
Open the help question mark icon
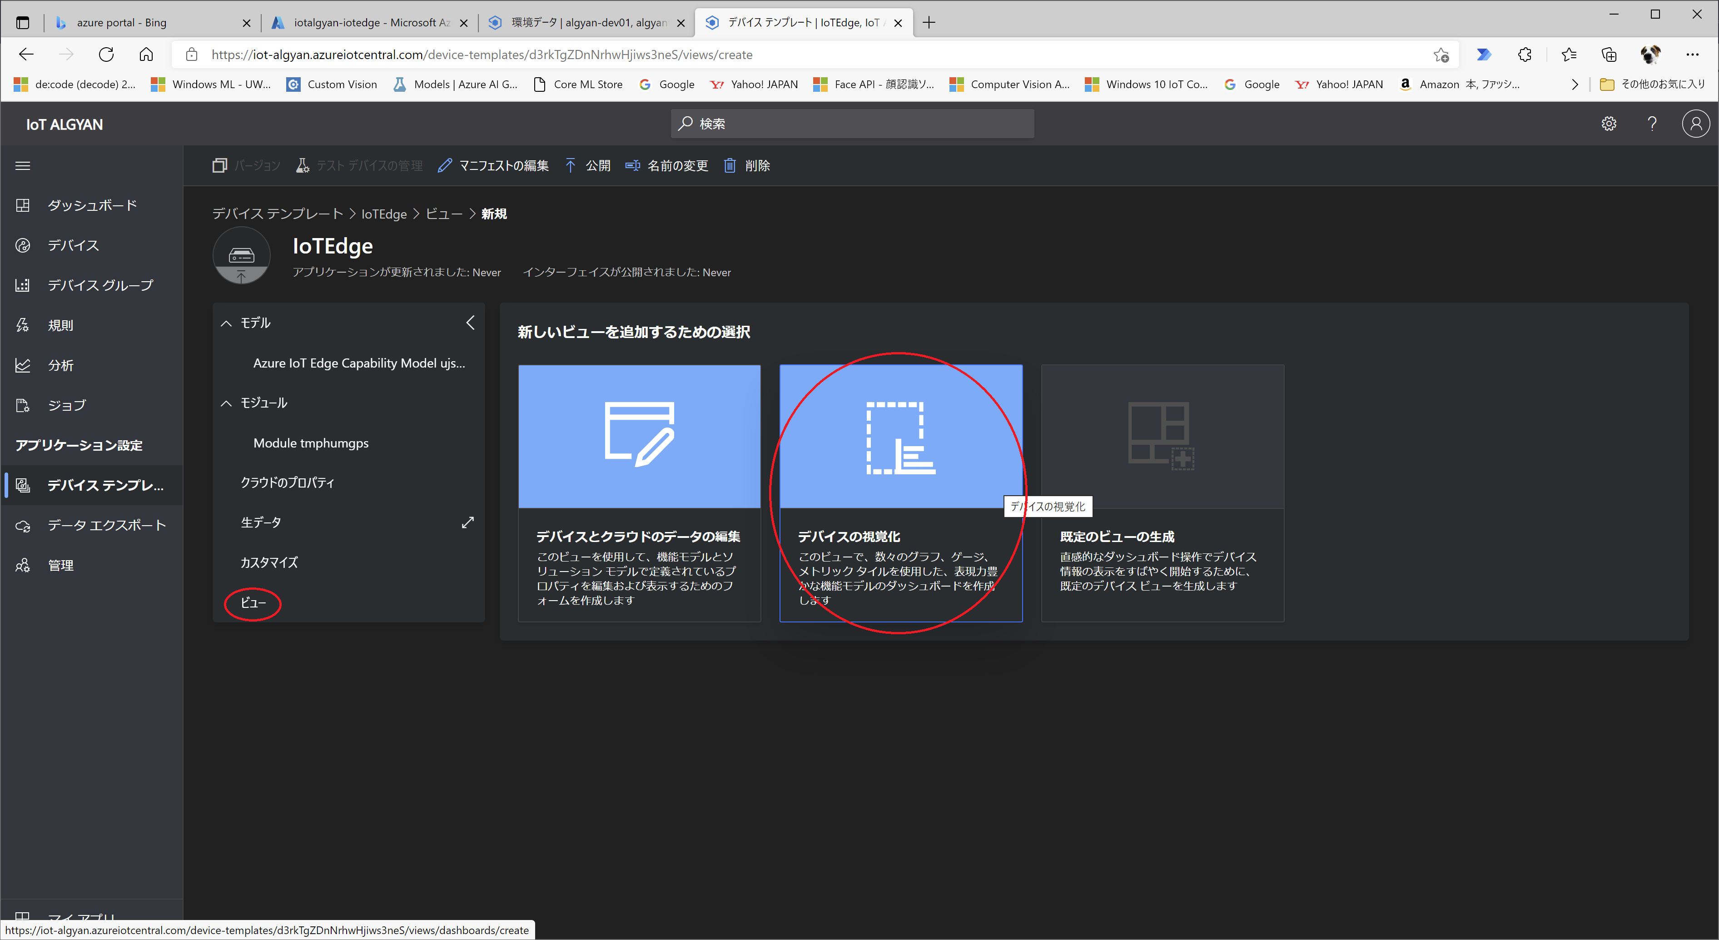pos(1652,124)
